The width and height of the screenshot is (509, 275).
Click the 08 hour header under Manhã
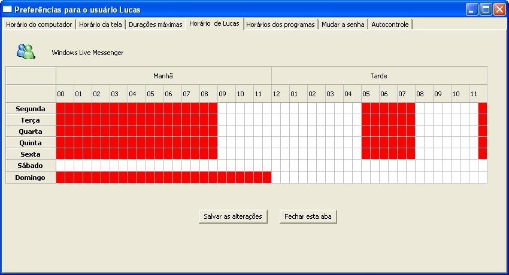(x=209, y=94)
